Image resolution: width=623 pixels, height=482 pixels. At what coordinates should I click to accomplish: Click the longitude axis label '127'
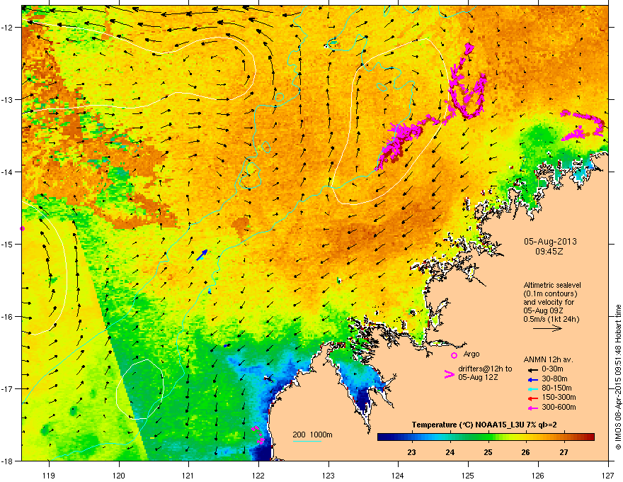point(608,475)
